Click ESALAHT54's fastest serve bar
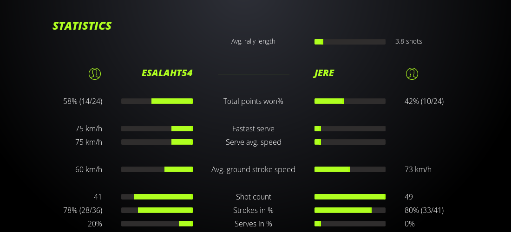Image resolution: width=511 pixels, height=232 pixels. [157, 129]
